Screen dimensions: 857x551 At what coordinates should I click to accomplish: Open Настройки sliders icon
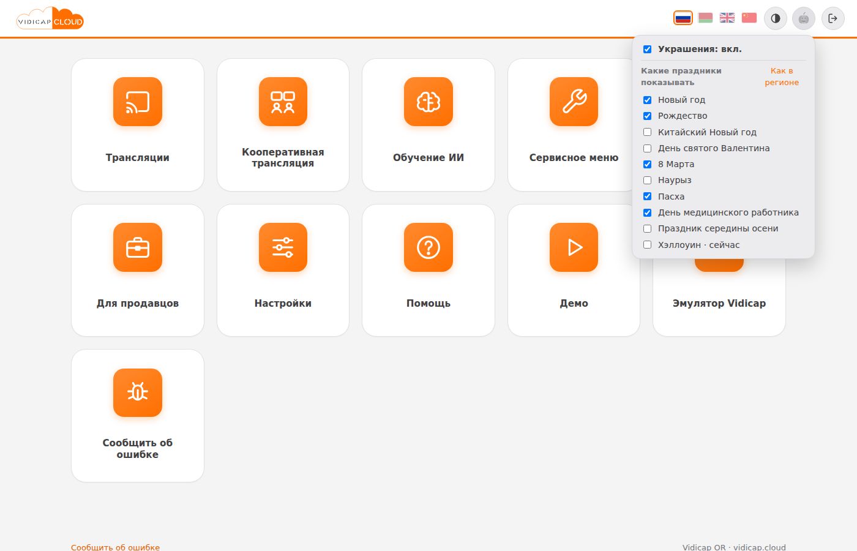283,247
